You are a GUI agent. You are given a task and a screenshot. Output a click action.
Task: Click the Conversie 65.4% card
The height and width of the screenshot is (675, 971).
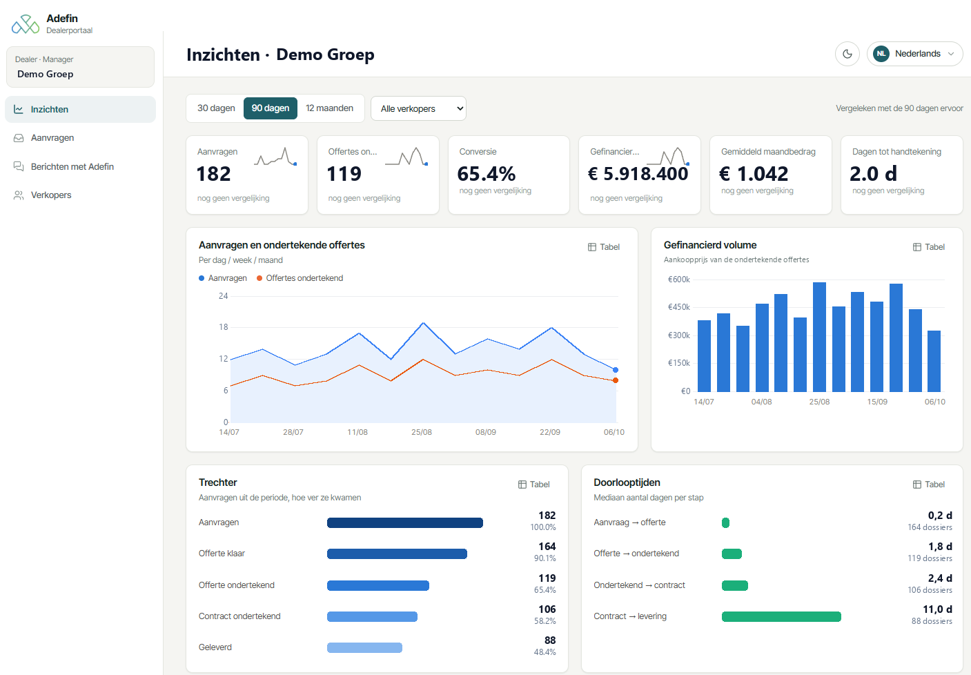tap(509, 175)
